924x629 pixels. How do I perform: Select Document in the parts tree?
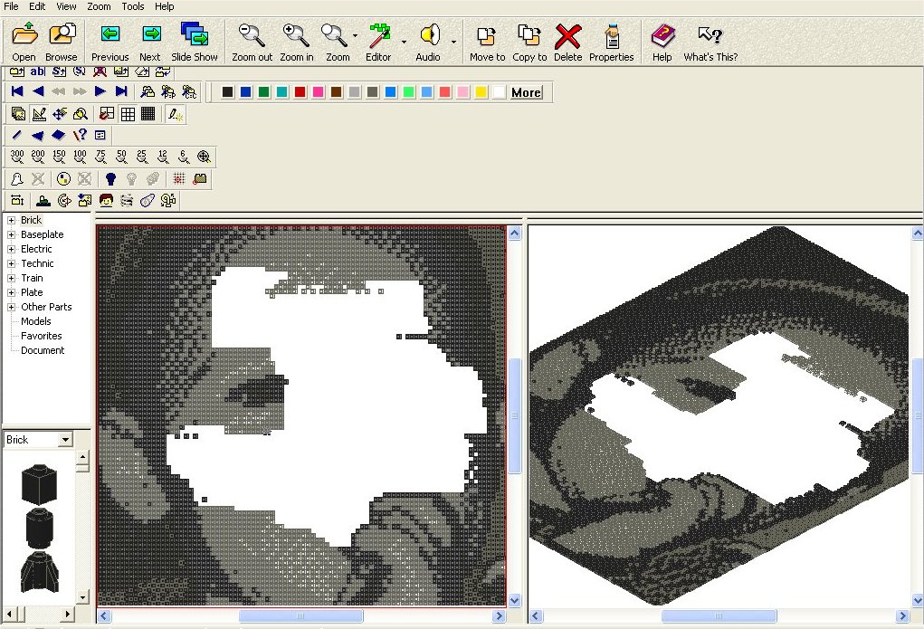(x=43, y=350)
